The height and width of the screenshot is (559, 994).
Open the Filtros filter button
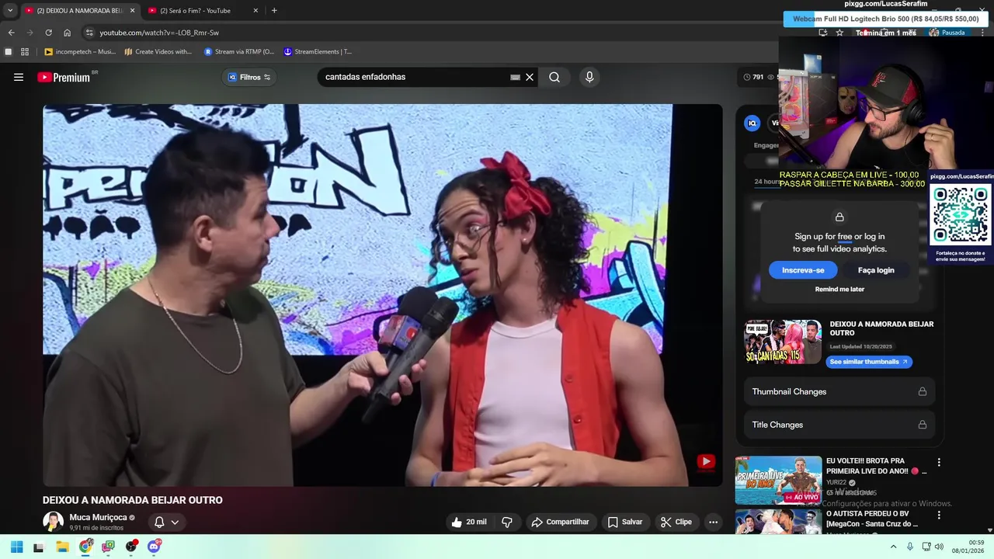248,77
